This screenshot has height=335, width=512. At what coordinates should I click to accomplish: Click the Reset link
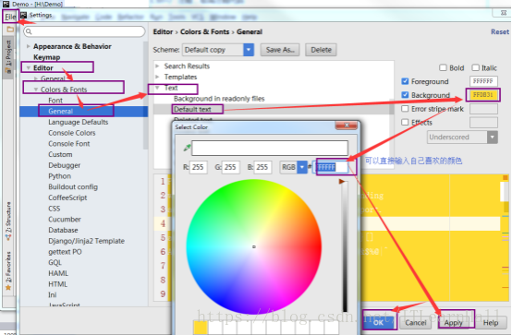(500, 31)
